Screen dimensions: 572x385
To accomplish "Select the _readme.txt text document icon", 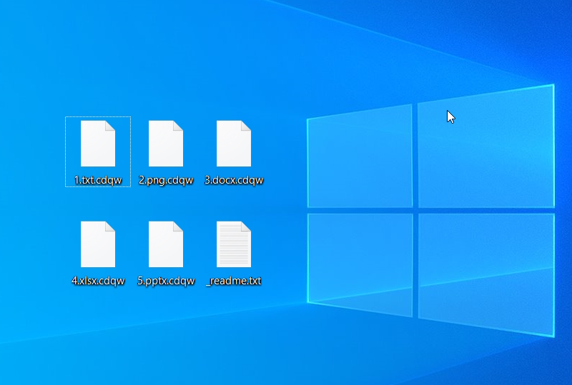I will click(x=234, y=244).
